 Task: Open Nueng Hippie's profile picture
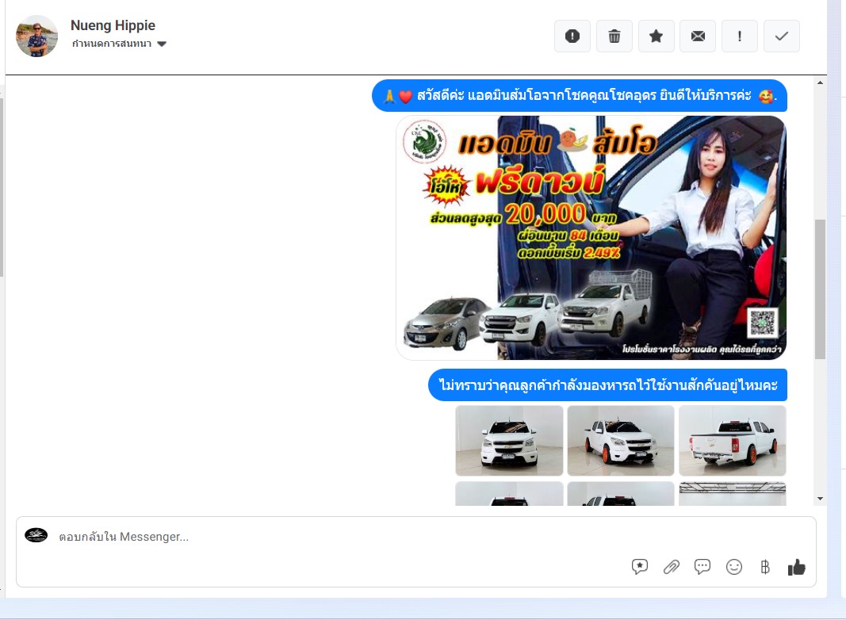[36, 36]
